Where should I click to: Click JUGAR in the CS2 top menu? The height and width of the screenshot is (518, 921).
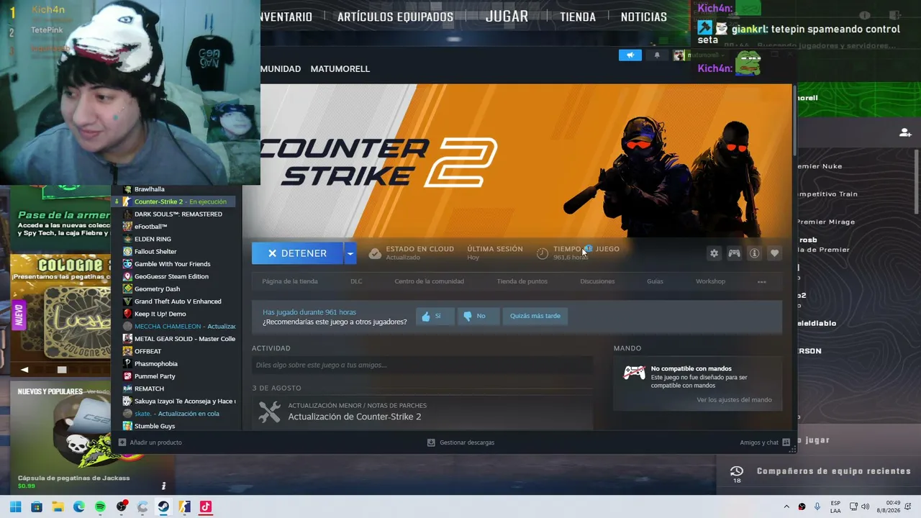507,17
